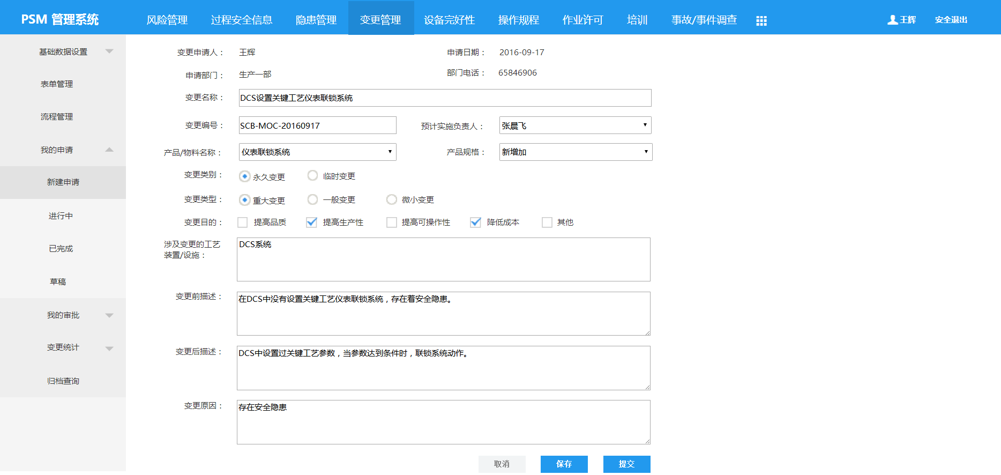Viewport: 1001px width, 475px height.
Task: Expand the 变更统计 sidebar arrow
Action: [x=109, y=348]
